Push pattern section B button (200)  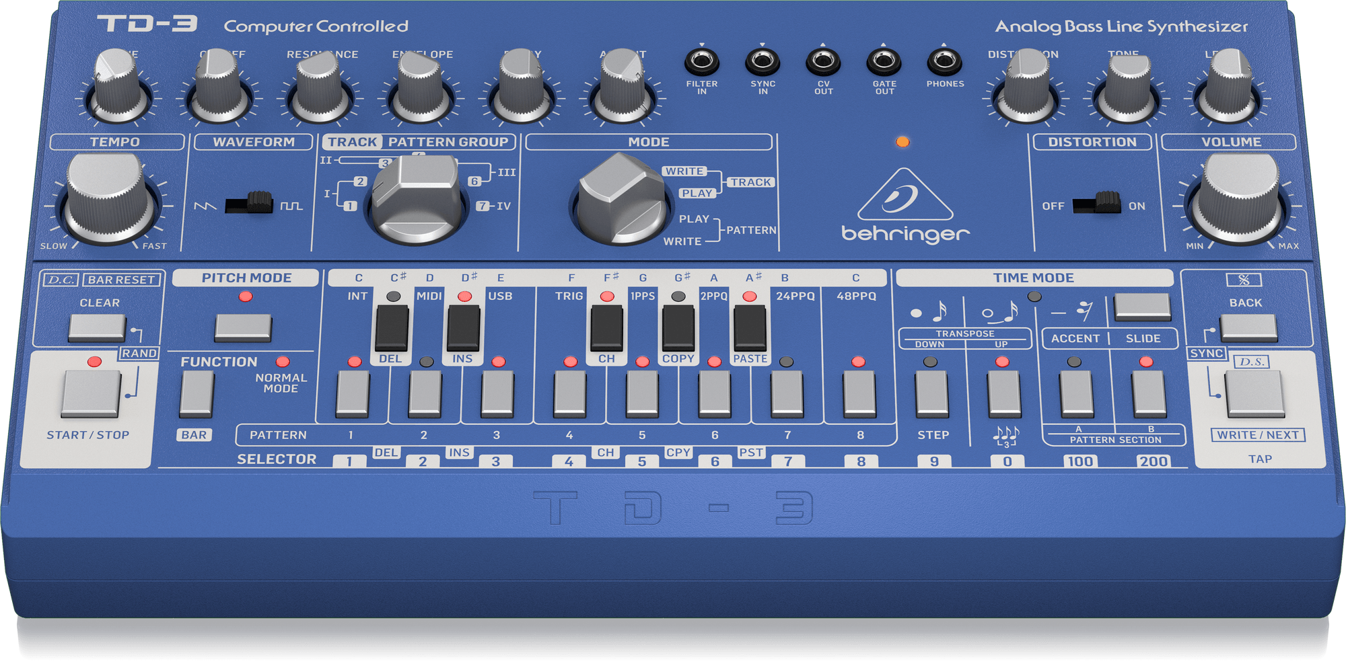(x=1149, y=394)
